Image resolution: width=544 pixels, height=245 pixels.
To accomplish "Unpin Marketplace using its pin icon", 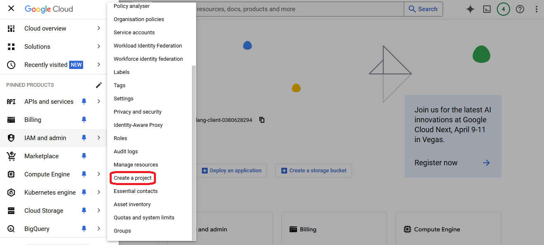I will click(84, 156).
